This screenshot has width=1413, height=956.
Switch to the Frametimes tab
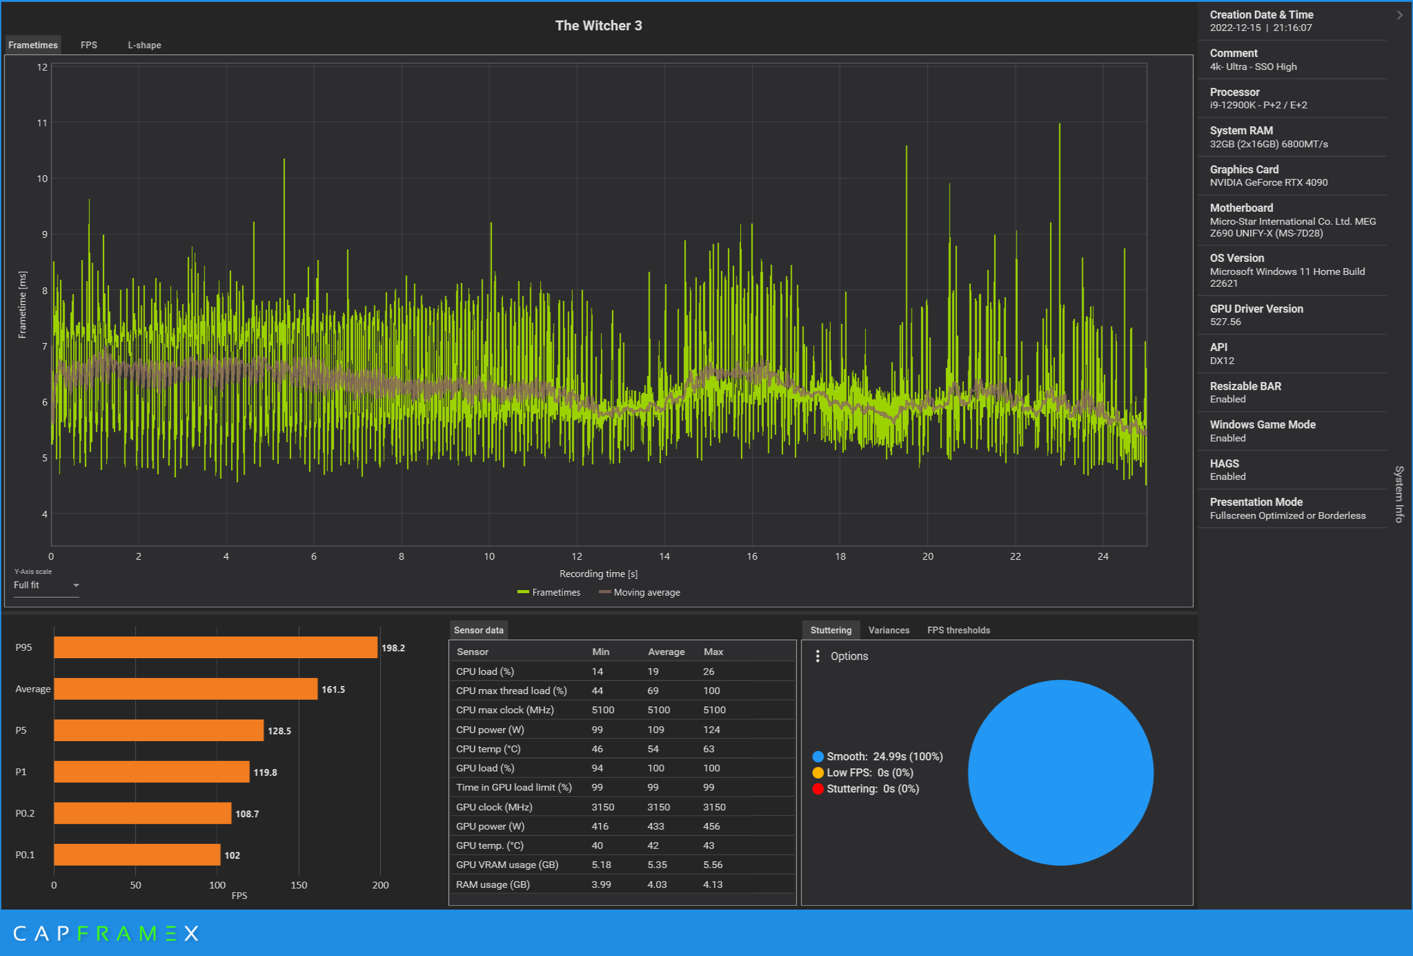pos(33,45)
